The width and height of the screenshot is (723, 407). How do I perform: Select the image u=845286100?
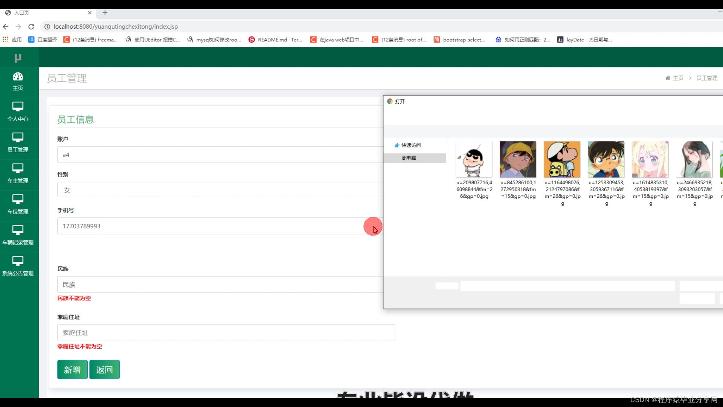[x=518, y=170]
